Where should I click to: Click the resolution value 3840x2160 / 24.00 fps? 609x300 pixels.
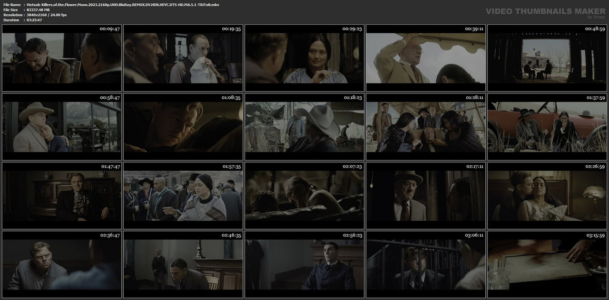pos(47,15)
